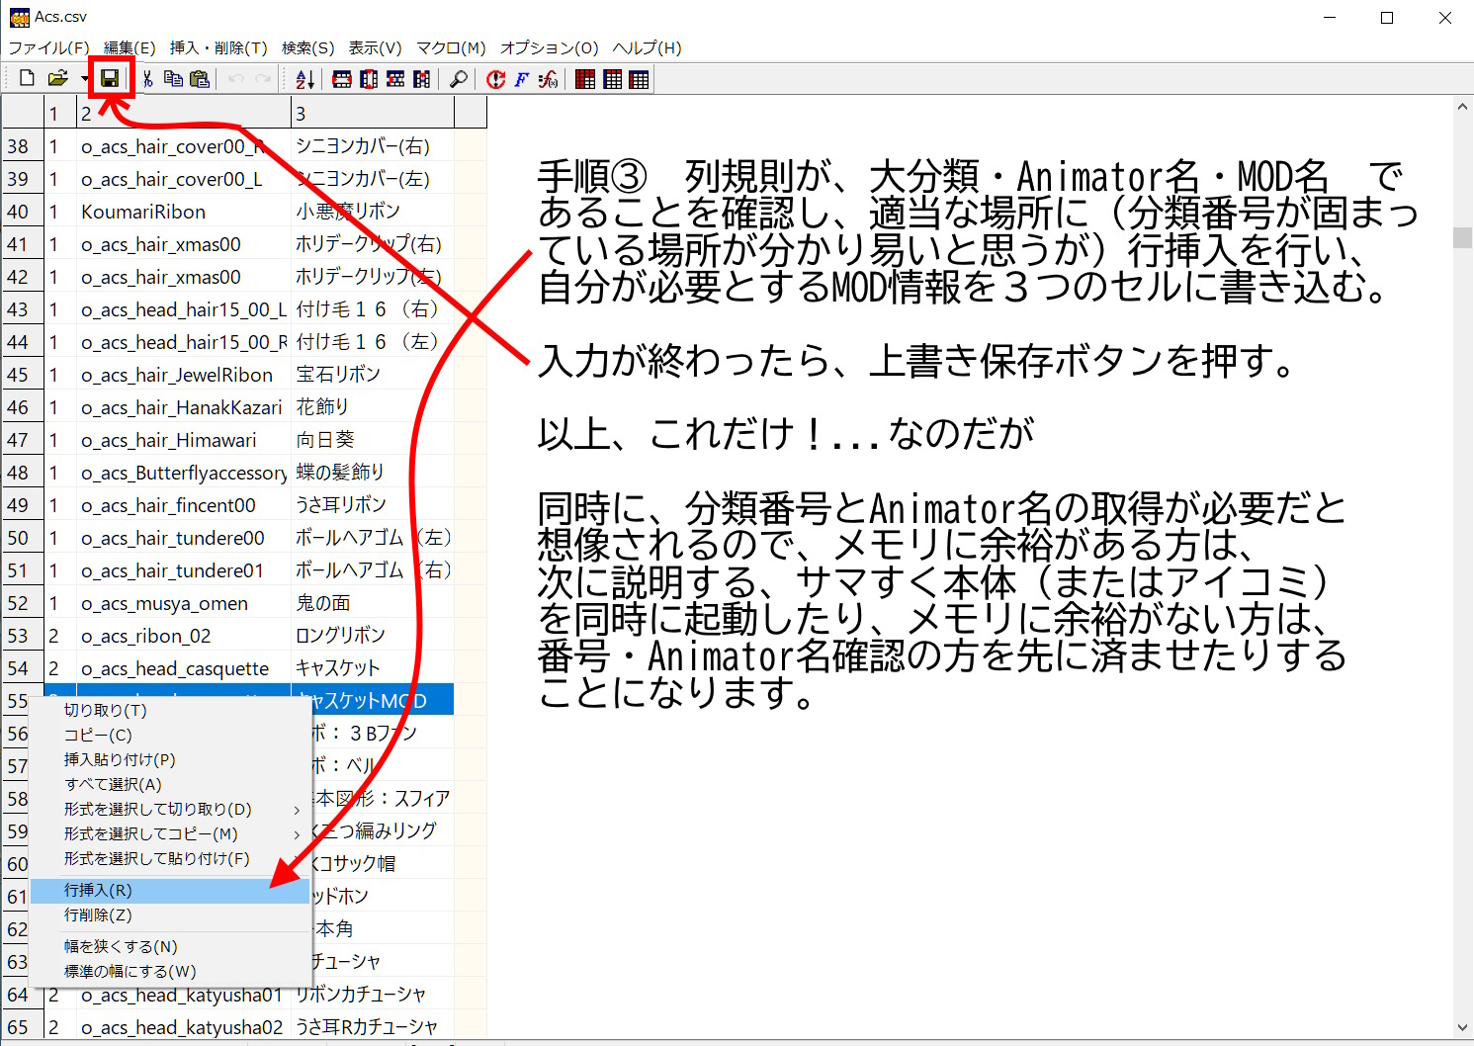Delete a row using the row-delete toolbar icon
The height and width of the screenshot is (1046, 1474).
pyautogui.click(x=395, y=79)
